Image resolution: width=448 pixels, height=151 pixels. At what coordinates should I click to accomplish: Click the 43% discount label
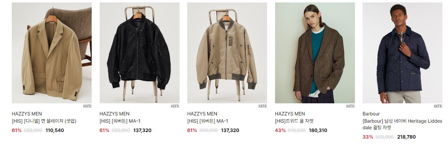pyautogui.click(x=280, y=131)
